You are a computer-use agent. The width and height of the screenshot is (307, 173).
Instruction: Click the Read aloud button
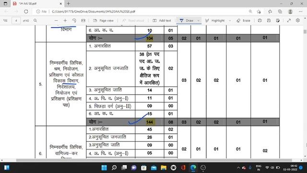(133, 20)
